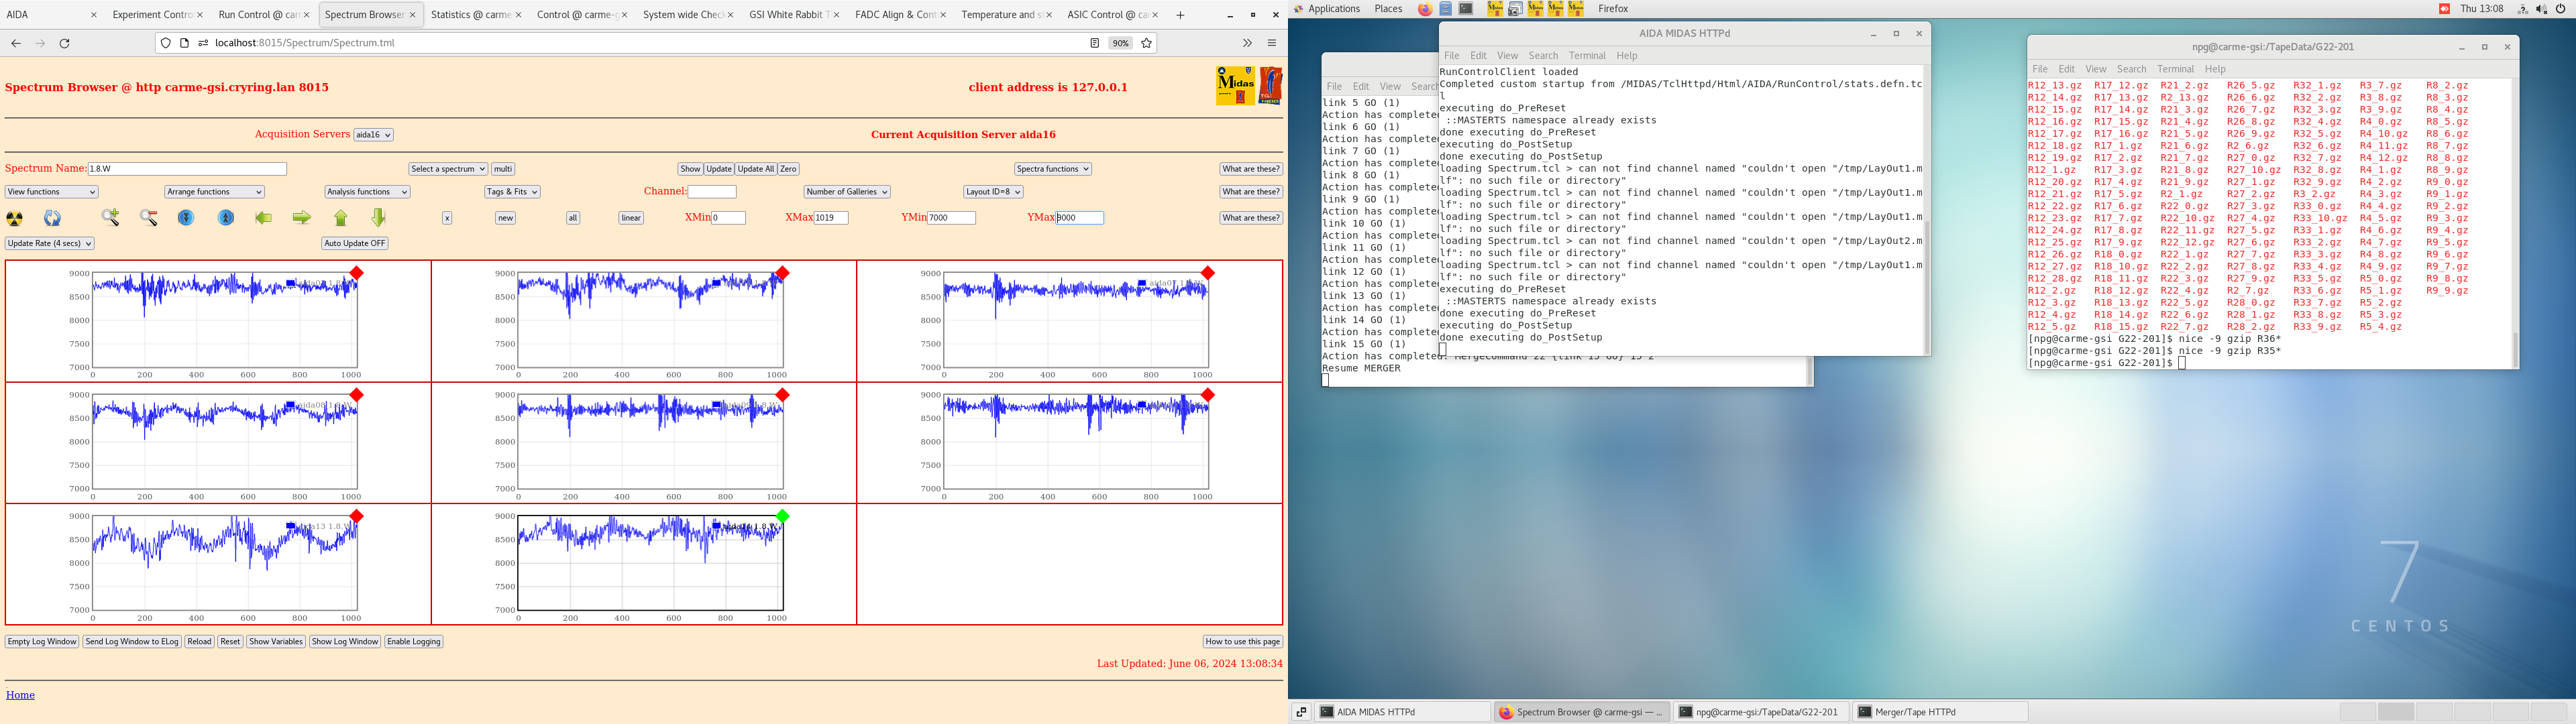Viewport: 2576px width, 724px height.
Task: Open the Select a spectrum dropdown
Action: [x=448, y=169]
